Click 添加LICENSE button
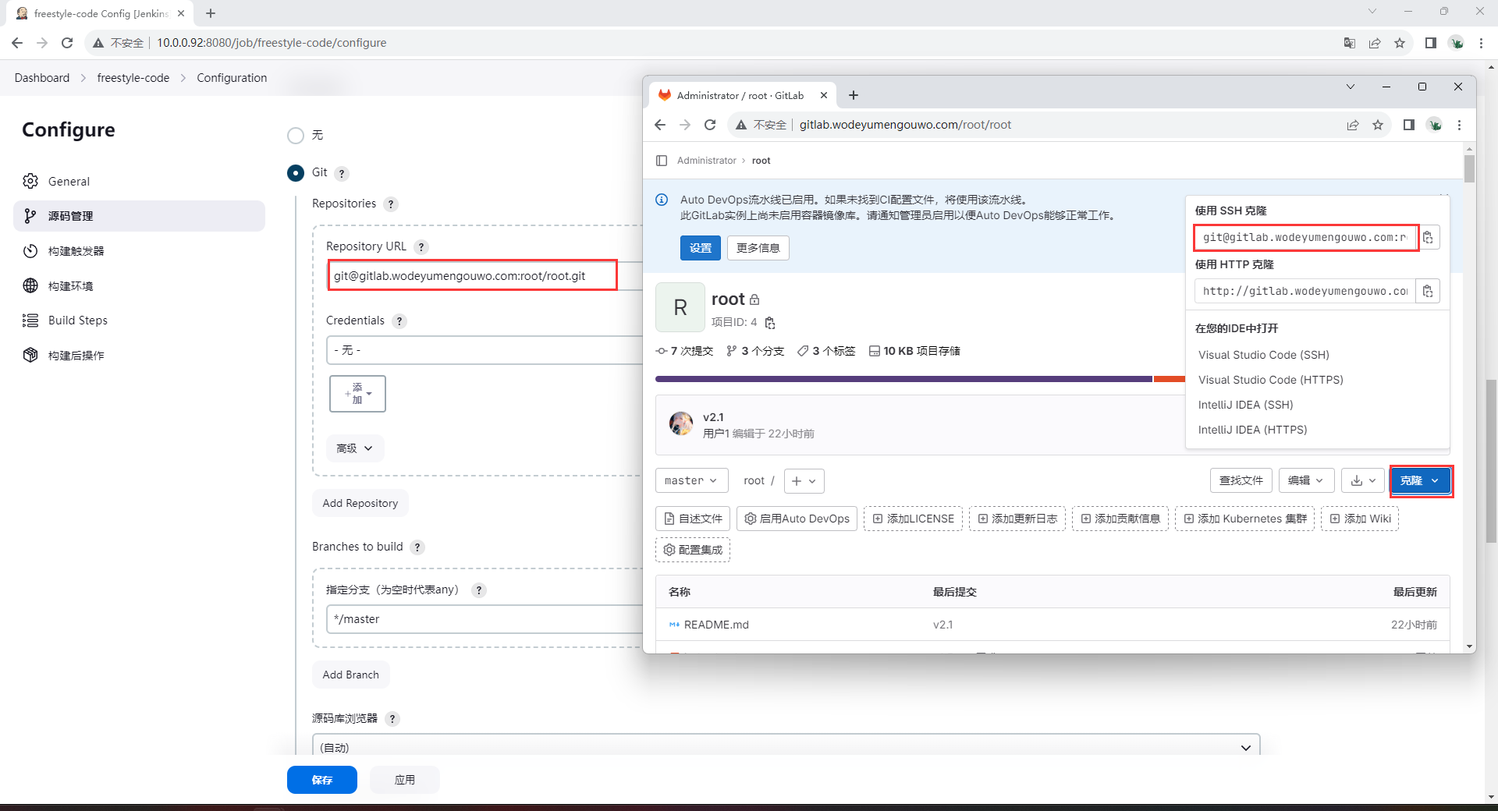 click(x=913, y=519)
